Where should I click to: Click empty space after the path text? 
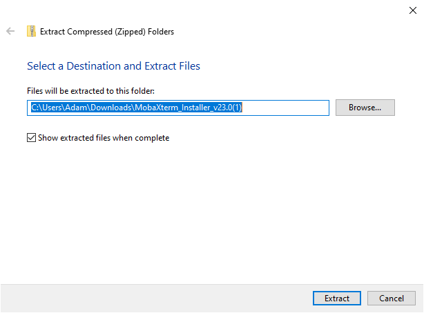(x=290, y=108)
